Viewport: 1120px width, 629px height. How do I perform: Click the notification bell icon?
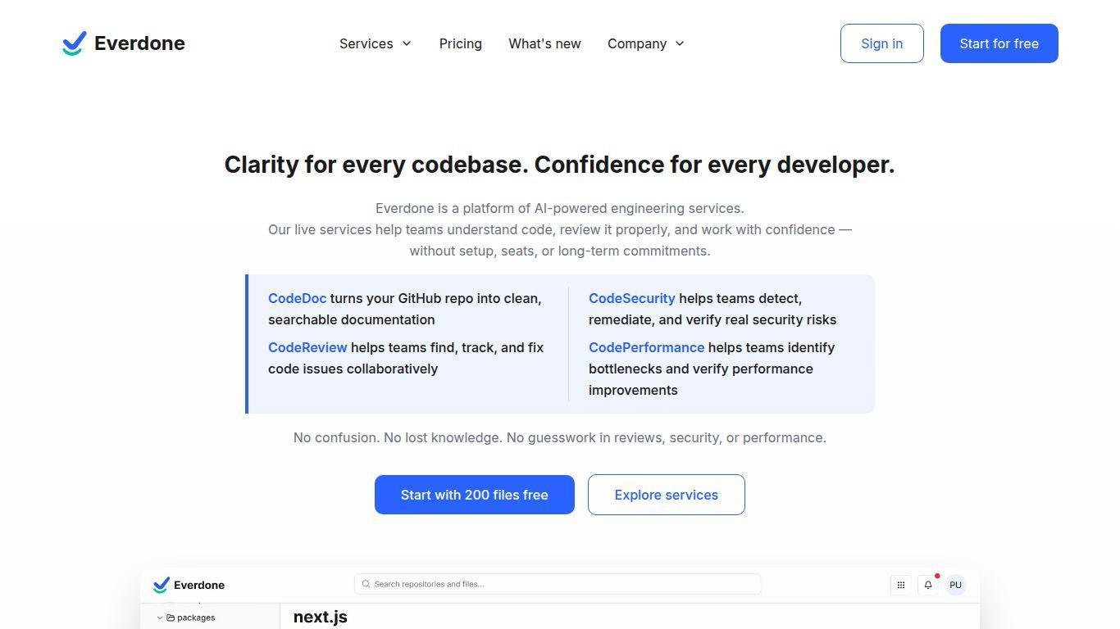[x=928, y=585]
